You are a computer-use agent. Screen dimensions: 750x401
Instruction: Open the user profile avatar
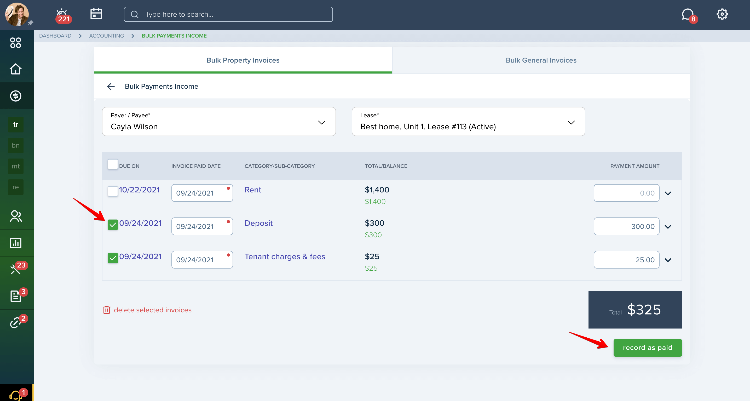[17, 14]
